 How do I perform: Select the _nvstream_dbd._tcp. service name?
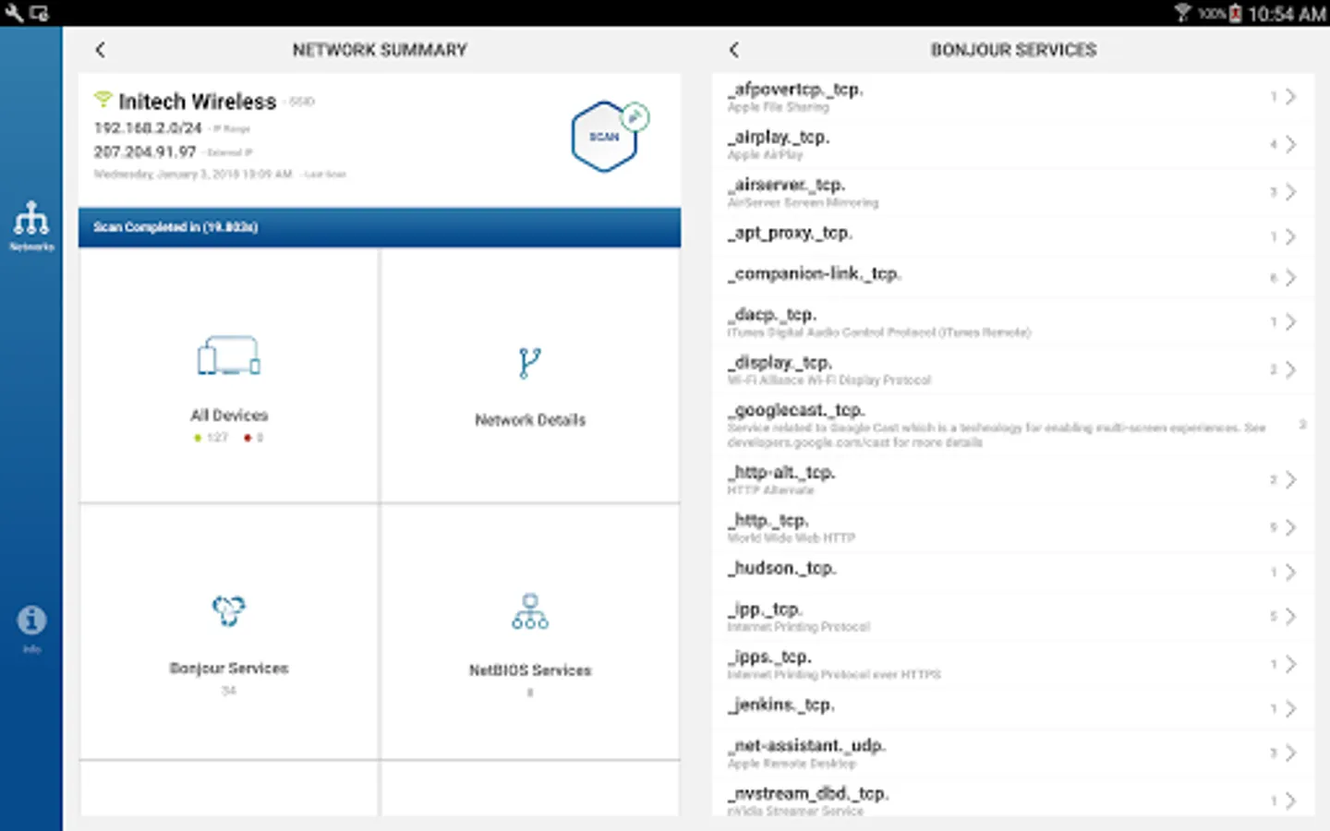(808, 794)
